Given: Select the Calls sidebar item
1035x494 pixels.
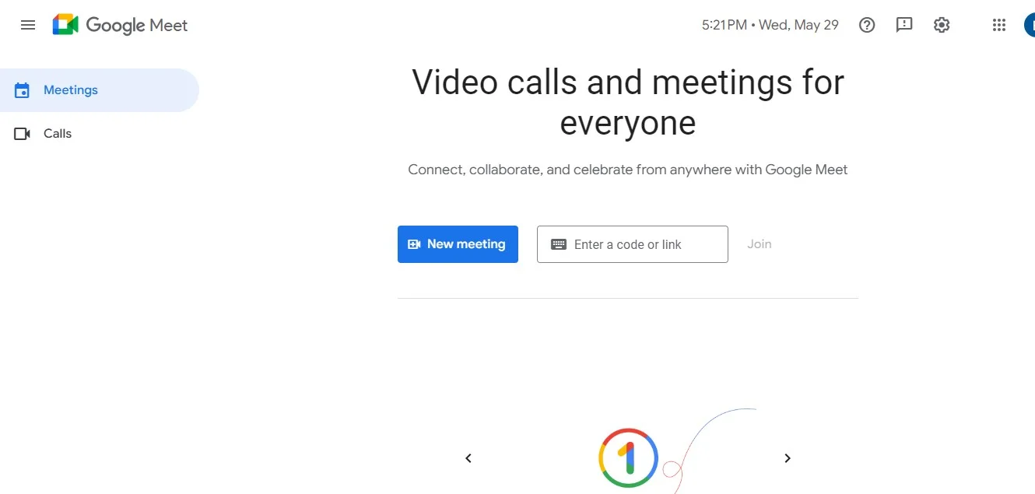Looking at the screenshot, I should [100, 134].
